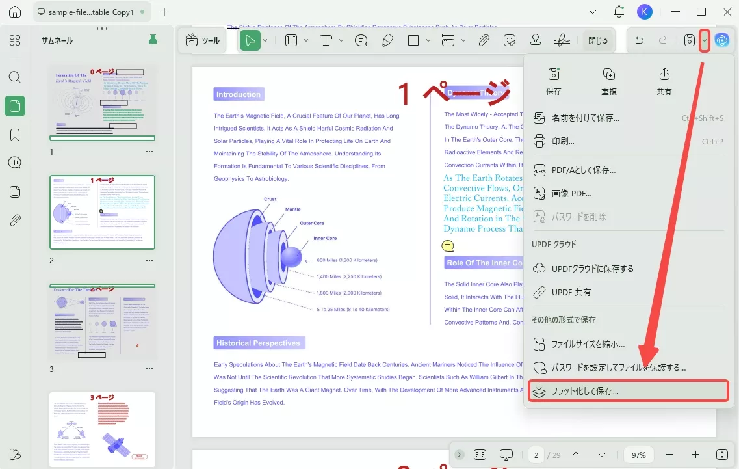Click the 保存 button in save panel
739x469 pixels.
pyautogui.click(x=554, y=81)
